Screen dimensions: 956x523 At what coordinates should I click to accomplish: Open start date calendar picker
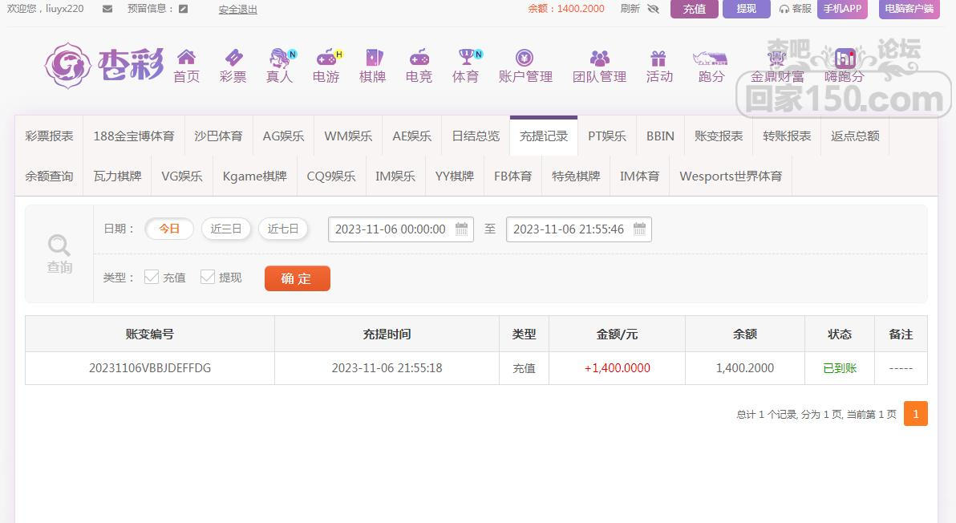click(462, 229)
